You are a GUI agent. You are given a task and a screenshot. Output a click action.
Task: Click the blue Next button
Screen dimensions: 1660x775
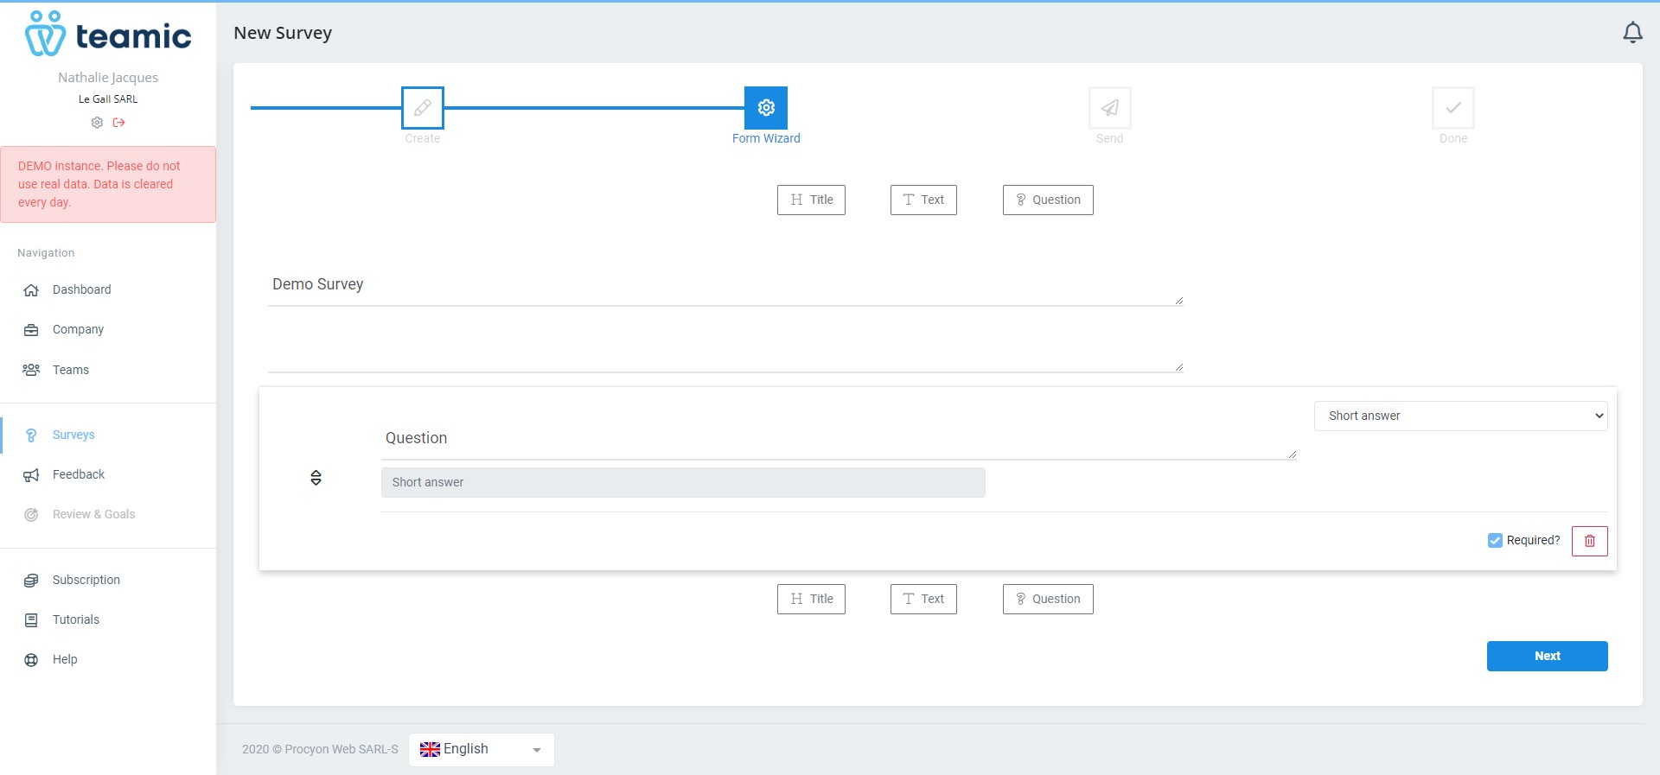click(x=1548, y=656)
